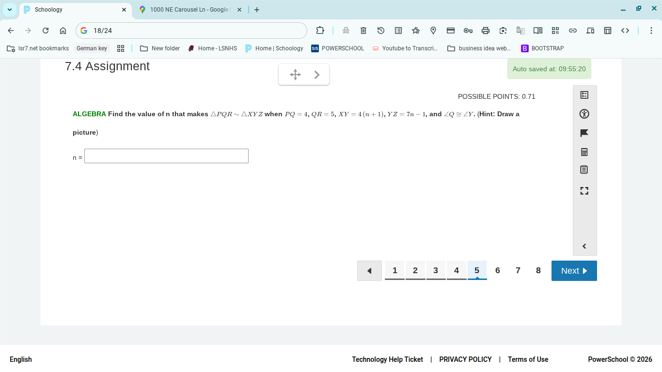Image resolution: width=662 pixels, height=372 pixels.
Task: Open the POWERSCHOOL bookmark
Action: click(x=337, y=48)
